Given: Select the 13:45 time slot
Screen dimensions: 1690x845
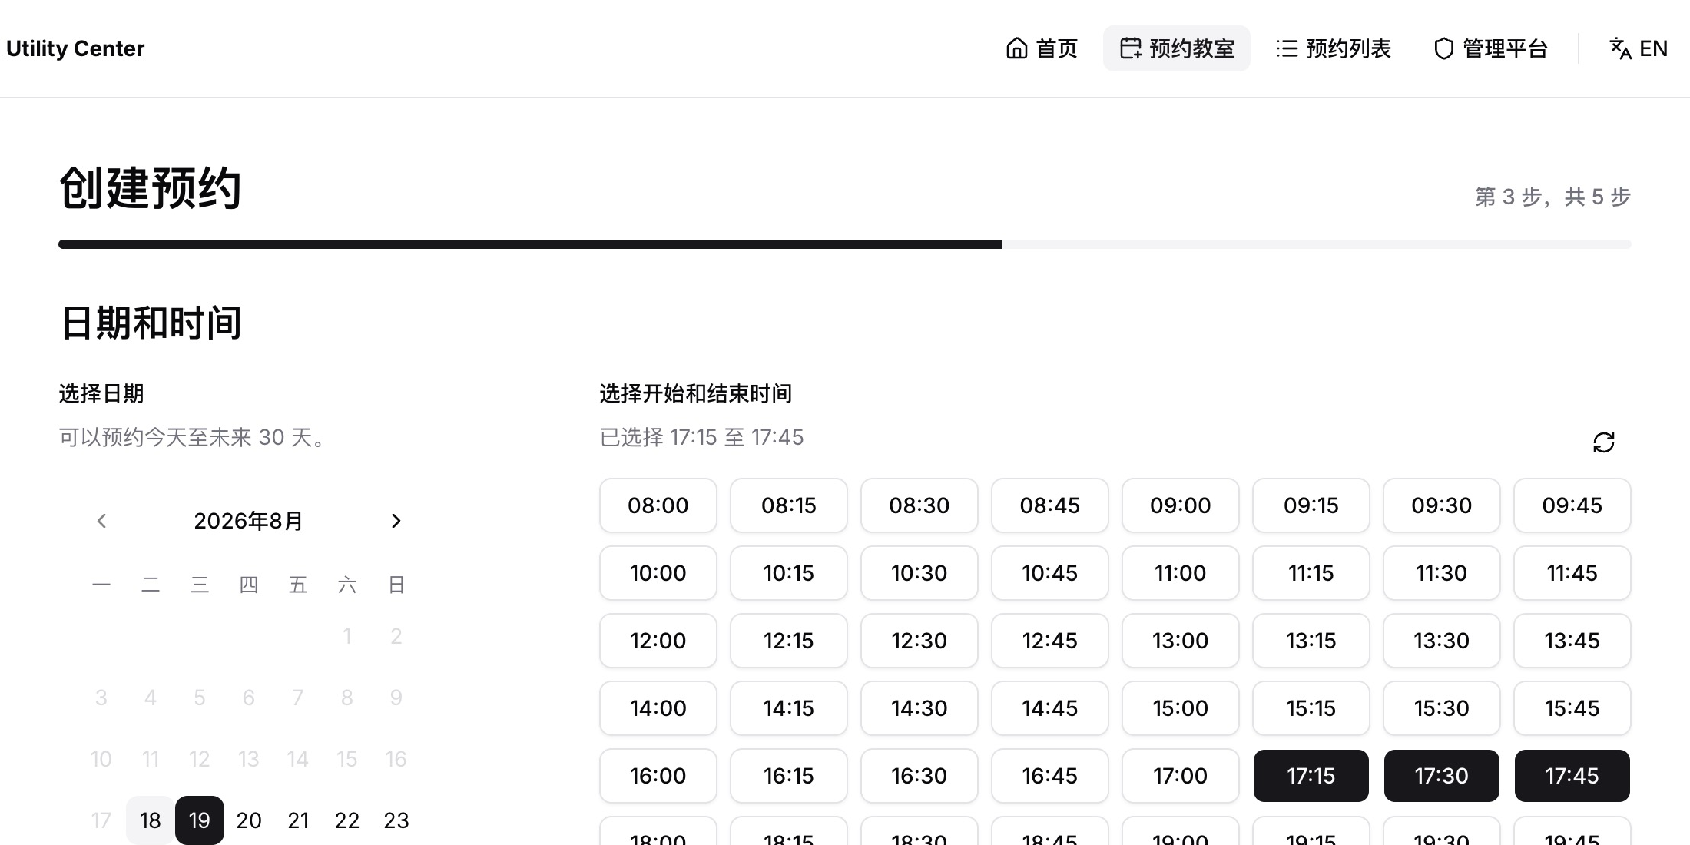Looking at the screenshot, I should pyautogui.click(x=1572, y=641).
